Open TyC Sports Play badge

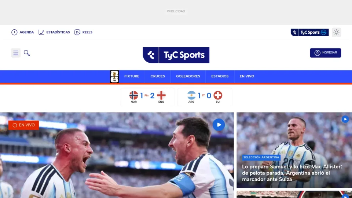click(x=309, y=32)
